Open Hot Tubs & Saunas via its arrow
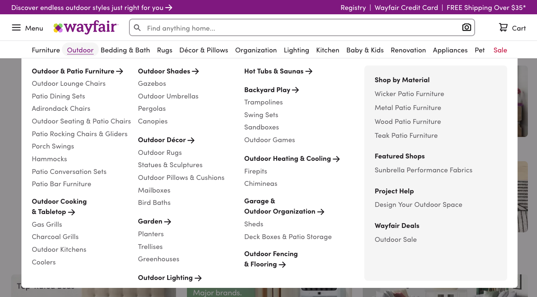Image resolution: width=537 pixels, height=297 pixels. click(x=309, y=71)
